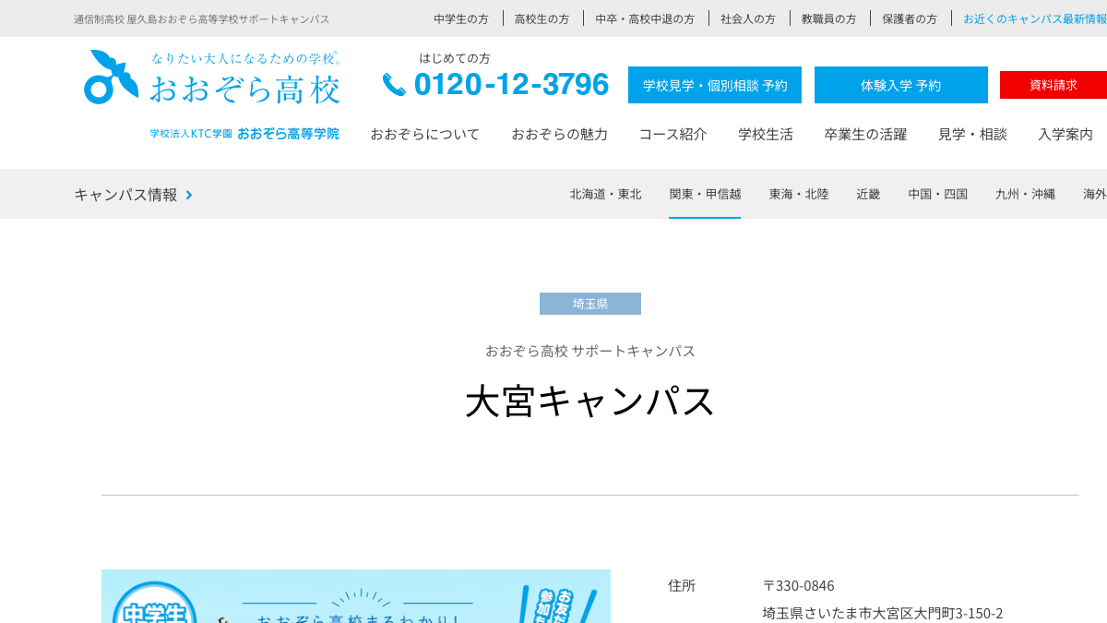Click the chevron next to キャンパス情報

(189, 195)
